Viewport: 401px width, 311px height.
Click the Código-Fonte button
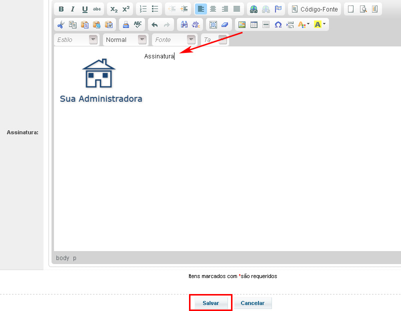coord(315,9)
